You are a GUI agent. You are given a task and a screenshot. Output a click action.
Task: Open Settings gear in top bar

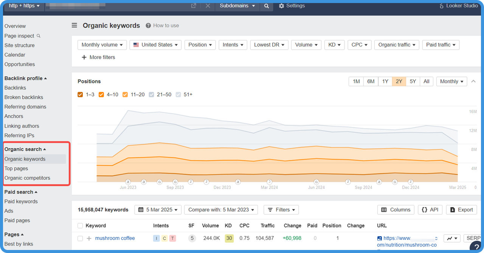[292, 6]
